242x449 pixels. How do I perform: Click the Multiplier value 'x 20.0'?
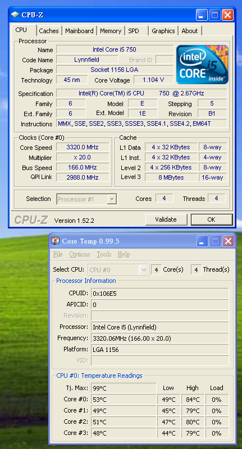[83, 157]
